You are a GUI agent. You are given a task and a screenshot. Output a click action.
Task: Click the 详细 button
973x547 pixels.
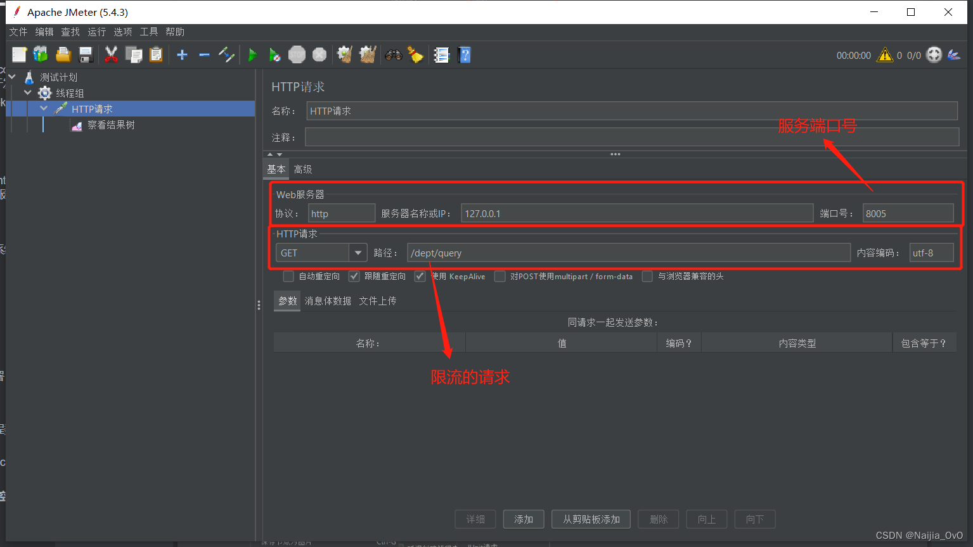tap(475, 519)
